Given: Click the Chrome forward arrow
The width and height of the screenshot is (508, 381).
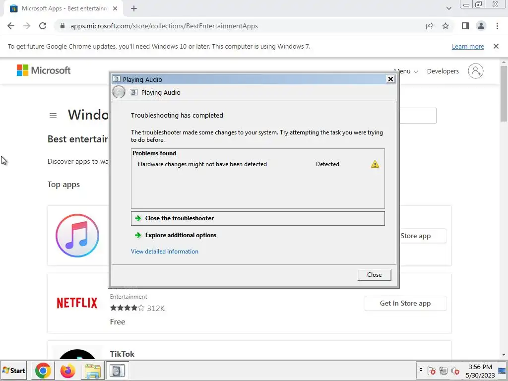Looking at the screenshot, I should coord(27,26).
